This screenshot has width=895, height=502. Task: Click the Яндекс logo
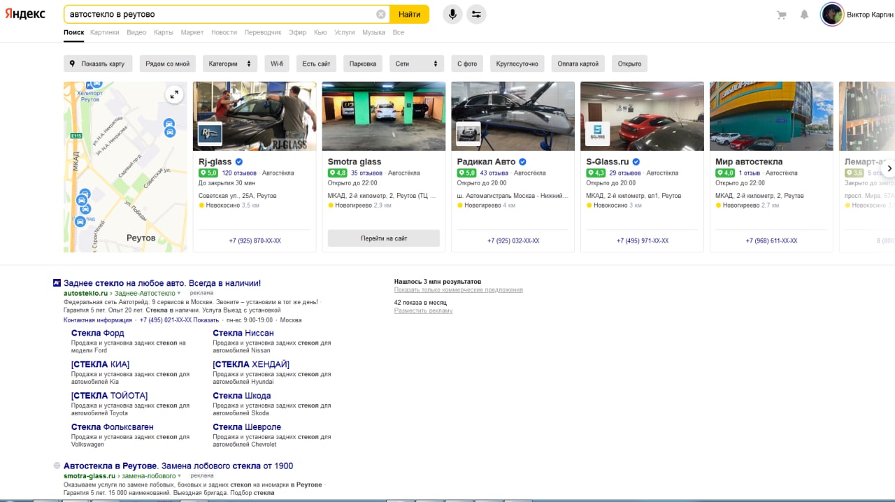click(25, 14)
